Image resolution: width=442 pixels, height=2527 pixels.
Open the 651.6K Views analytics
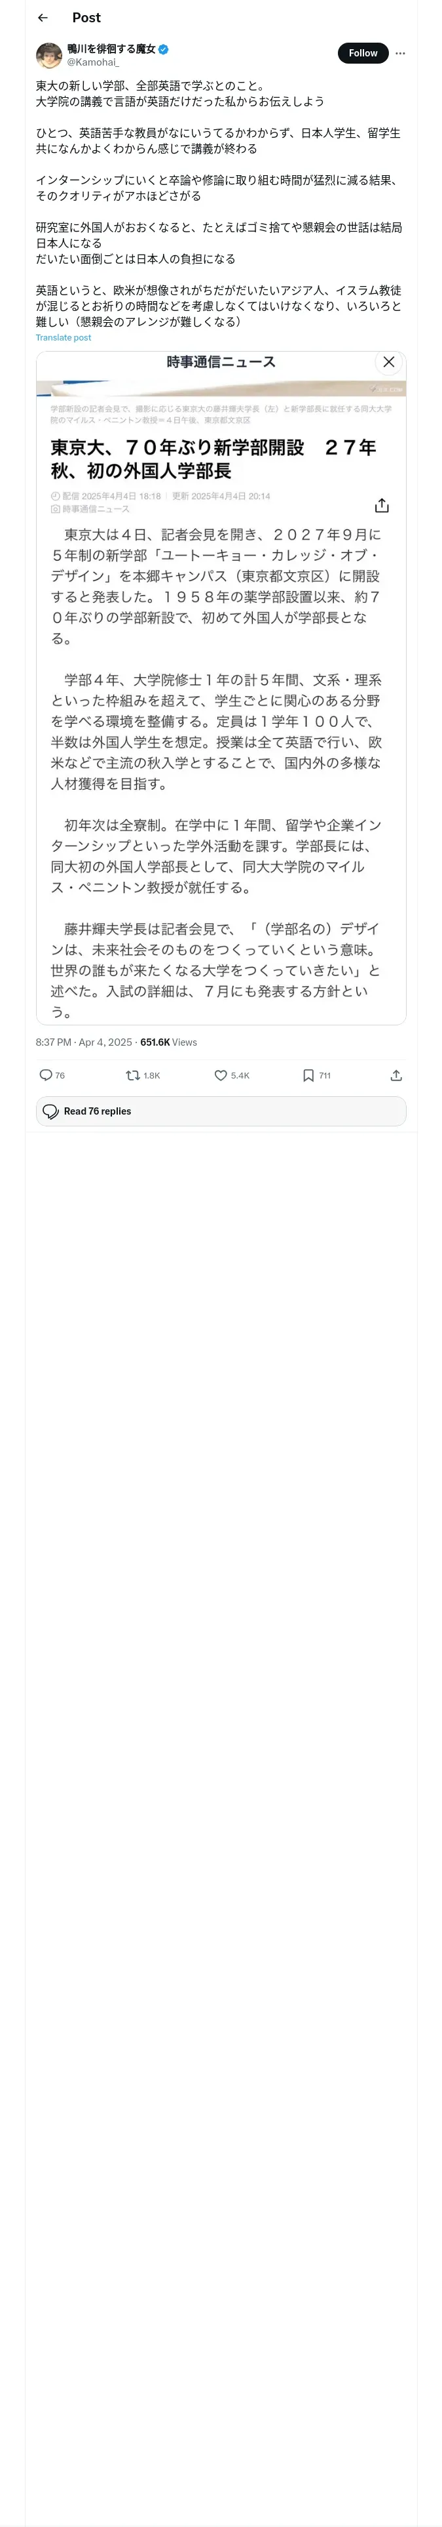tap(168, 1042)
